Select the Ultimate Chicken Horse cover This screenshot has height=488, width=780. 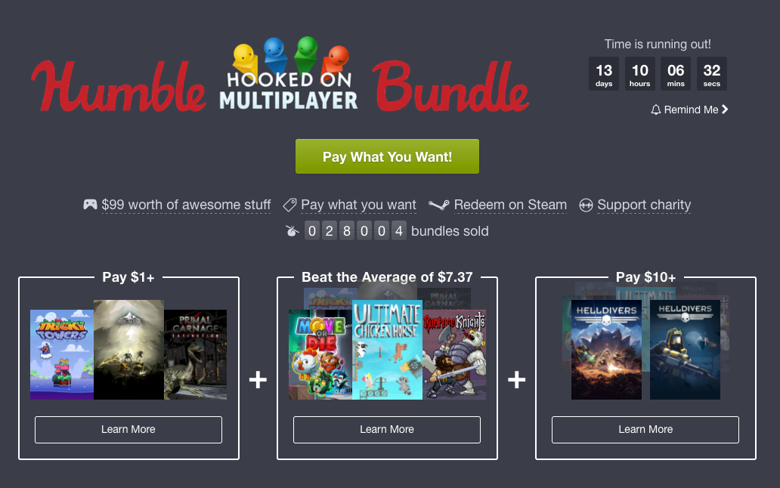tap(387, 349)
